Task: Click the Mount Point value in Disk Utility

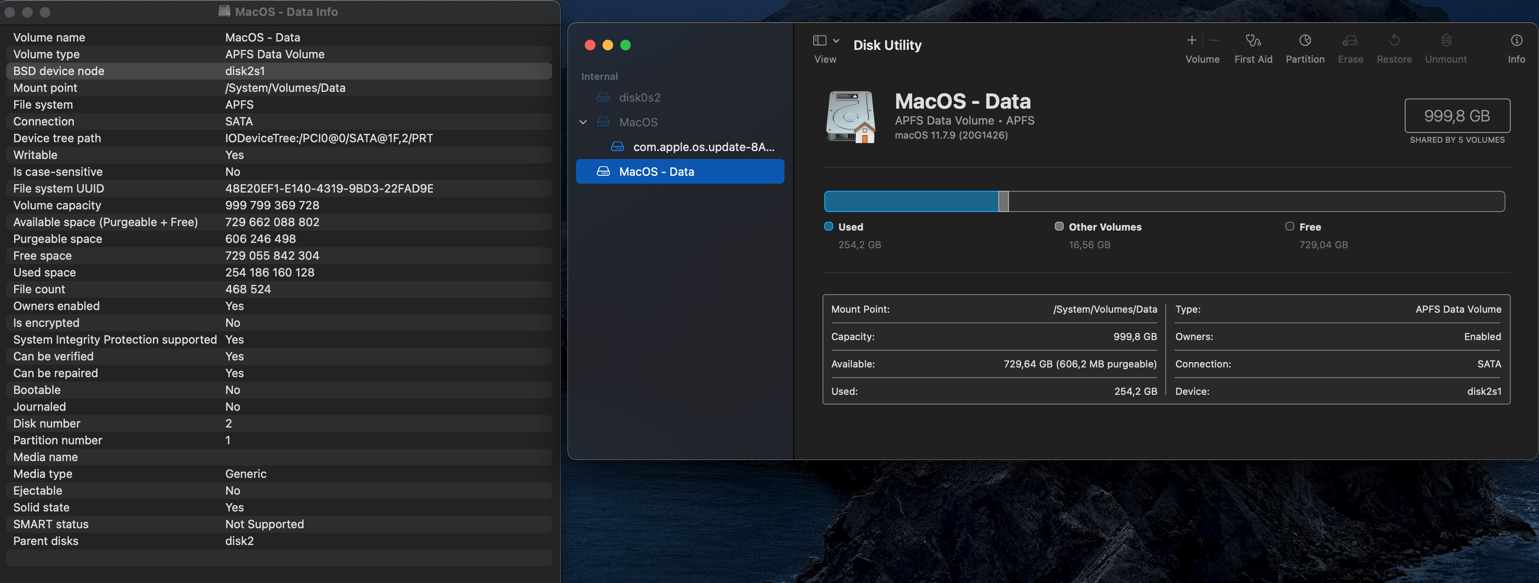Action: click(1105, 310)
